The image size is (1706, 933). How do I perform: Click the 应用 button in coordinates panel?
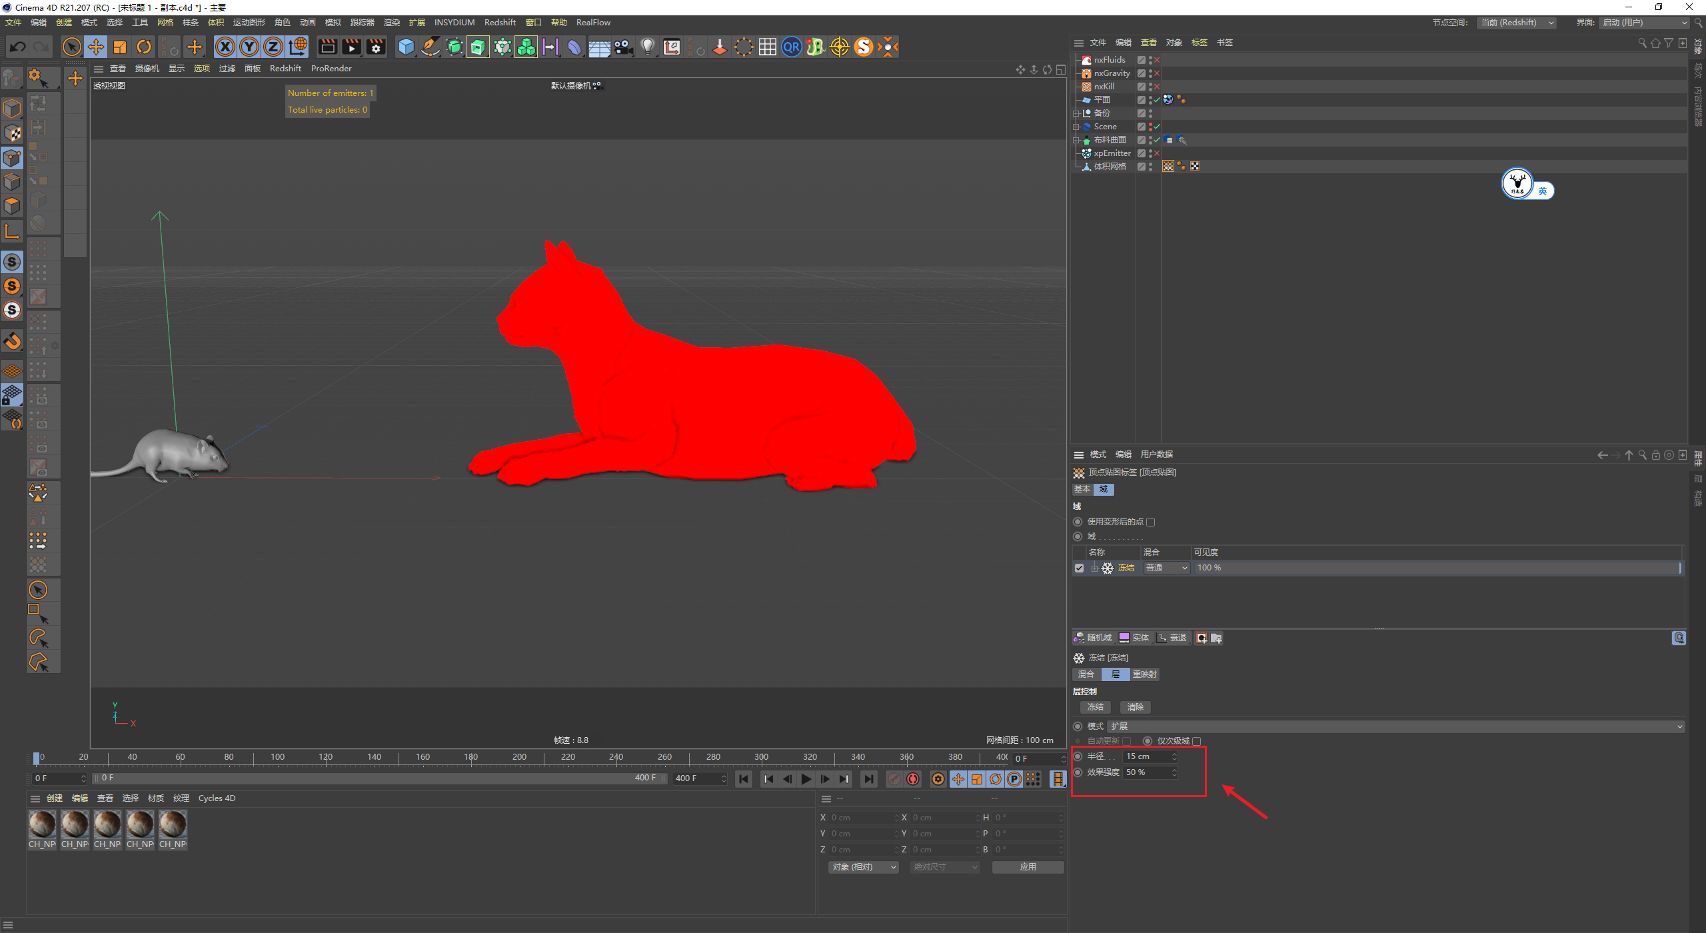tap(1028, 867)
